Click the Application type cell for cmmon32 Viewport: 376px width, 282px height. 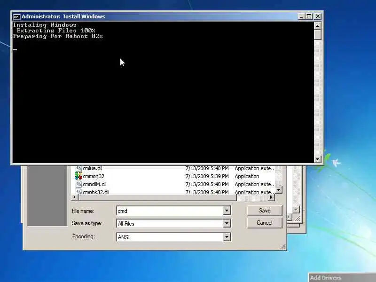(x=247, y=176)
